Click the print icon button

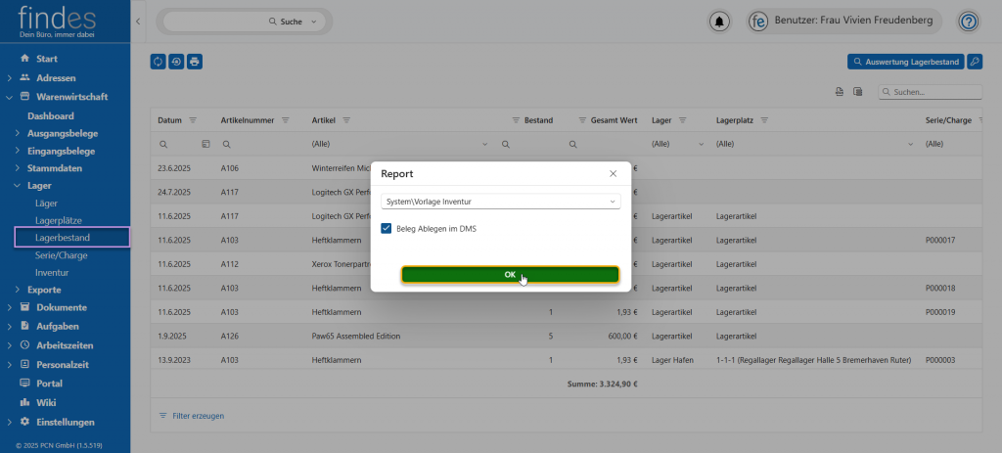pos(195,62)
